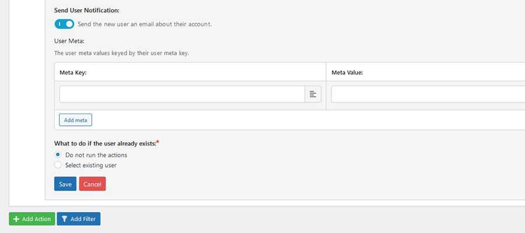Screen dimensions: 525x233
Task: Focus the Meta Value input field
Action: (427, 94)
